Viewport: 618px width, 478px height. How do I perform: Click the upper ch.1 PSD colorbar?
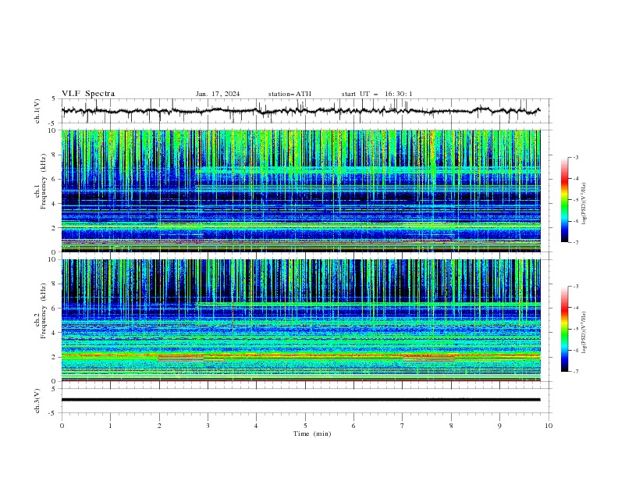pos(565,199)
